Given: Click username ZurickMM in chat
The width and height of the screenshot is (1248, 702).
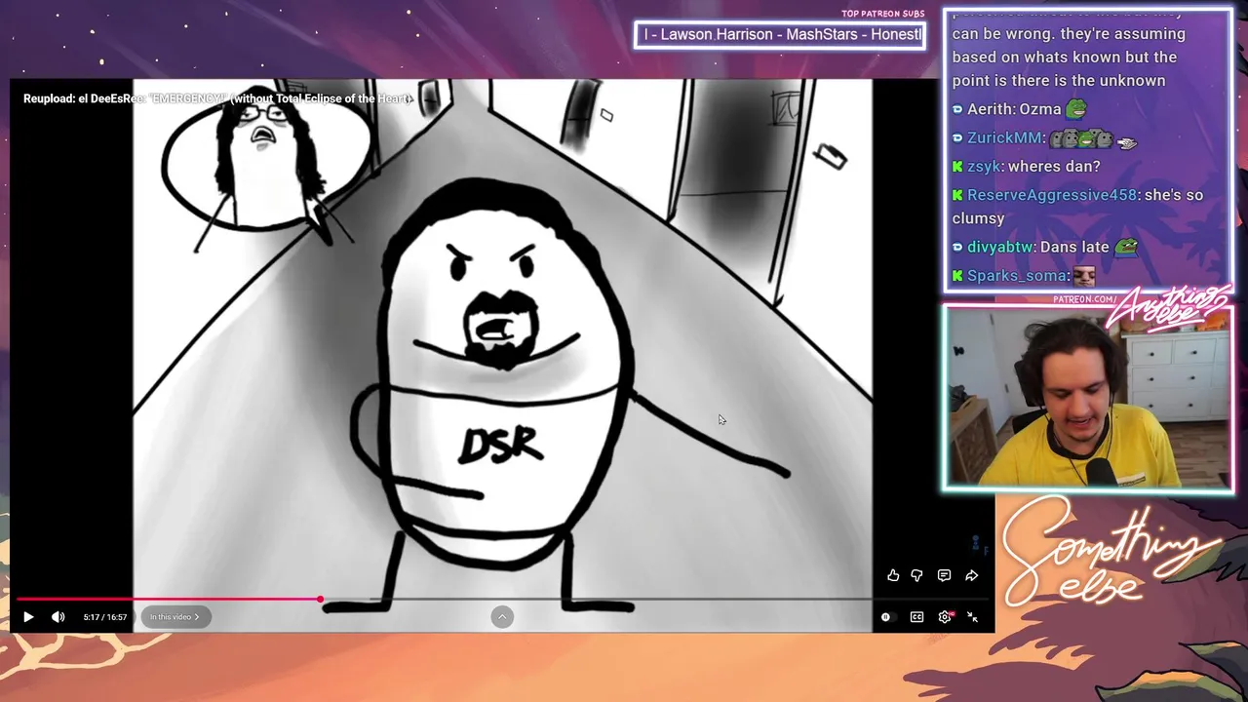Looking at the screenshot, I should (1004, 138).
